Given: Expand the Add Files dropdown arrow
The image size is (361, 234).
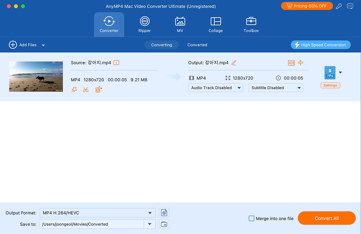Looking at the screenshot, I should tap(43, 45).
